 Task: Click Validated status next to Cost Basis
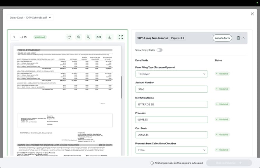point(222,135)
